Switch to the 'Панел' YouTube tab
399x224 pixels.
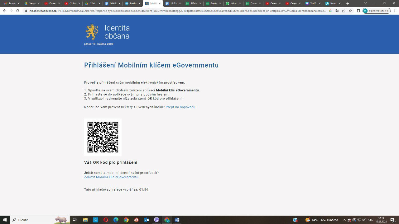coord(52,3)
